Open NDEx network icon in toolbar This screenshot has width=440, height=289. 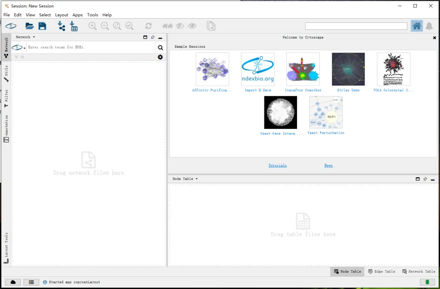(x=11, y=26)
